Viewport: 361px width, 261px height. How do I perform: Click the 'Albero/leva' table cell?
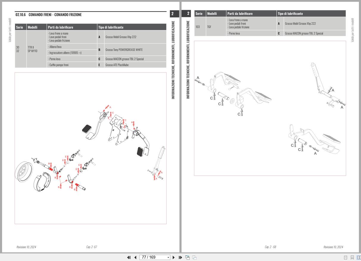click(x=72, y=47)
